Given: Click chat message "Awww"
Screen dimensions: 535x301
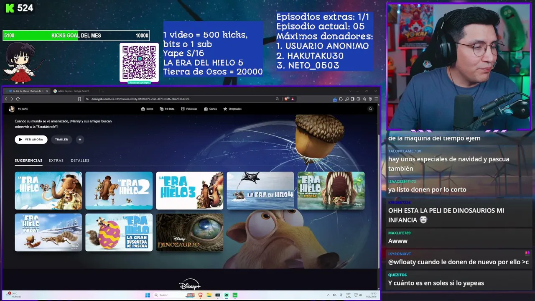Looking at the screenshot, I should click(x=397, y=241).
